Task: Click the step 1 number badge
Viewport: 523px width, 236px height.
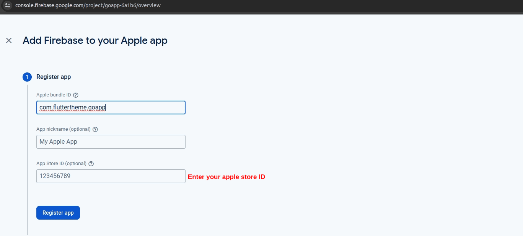Action: click(27, 77)
